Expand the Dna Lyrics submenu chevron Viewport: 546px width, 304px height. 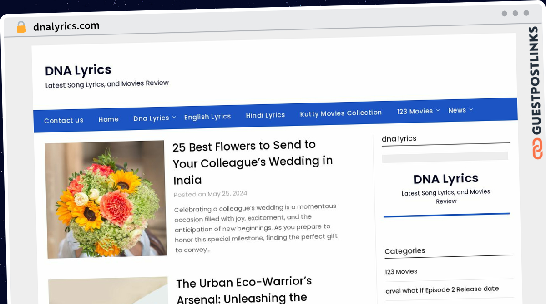click(174, 118)
